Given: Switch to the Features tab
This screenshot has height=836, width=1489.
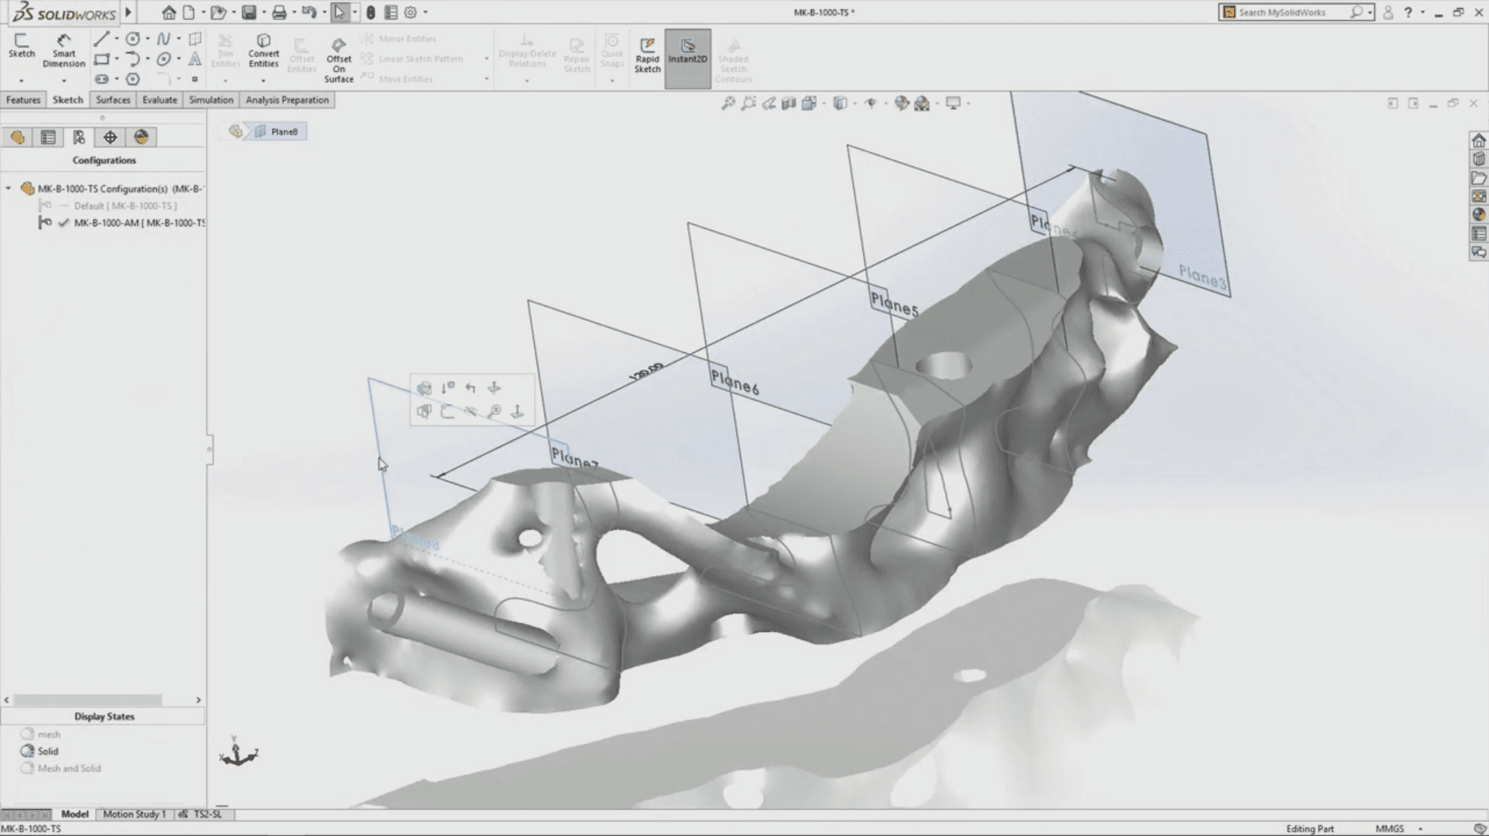Looking at the screenshot, I should (23, 100).
